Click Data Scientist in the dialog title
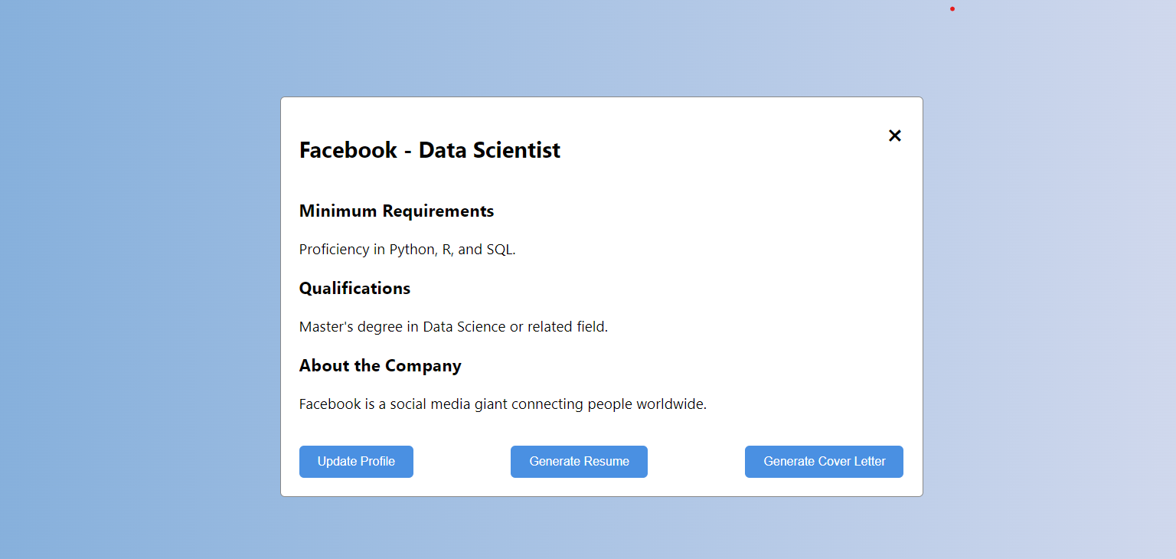The height and width of the screenshot is (559, 1176). (x=489, y=150)
